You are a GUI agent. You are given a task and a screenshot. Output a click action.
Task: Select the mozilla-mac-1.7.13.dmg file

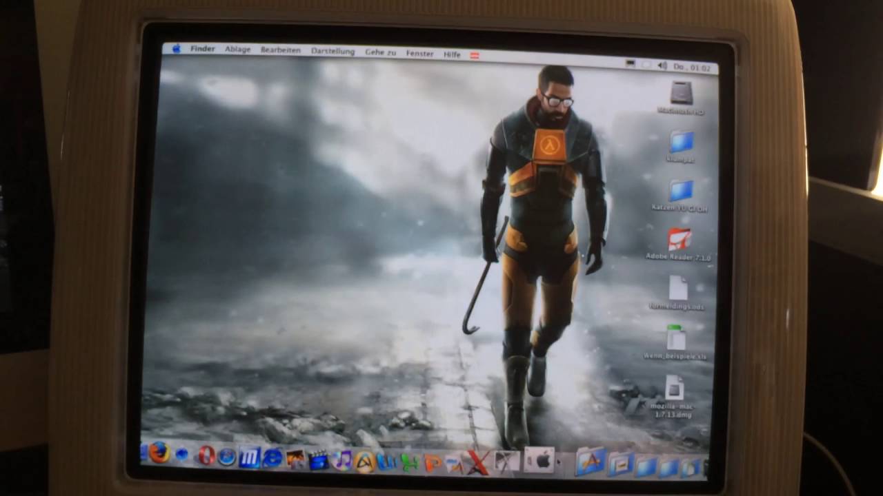673,387
